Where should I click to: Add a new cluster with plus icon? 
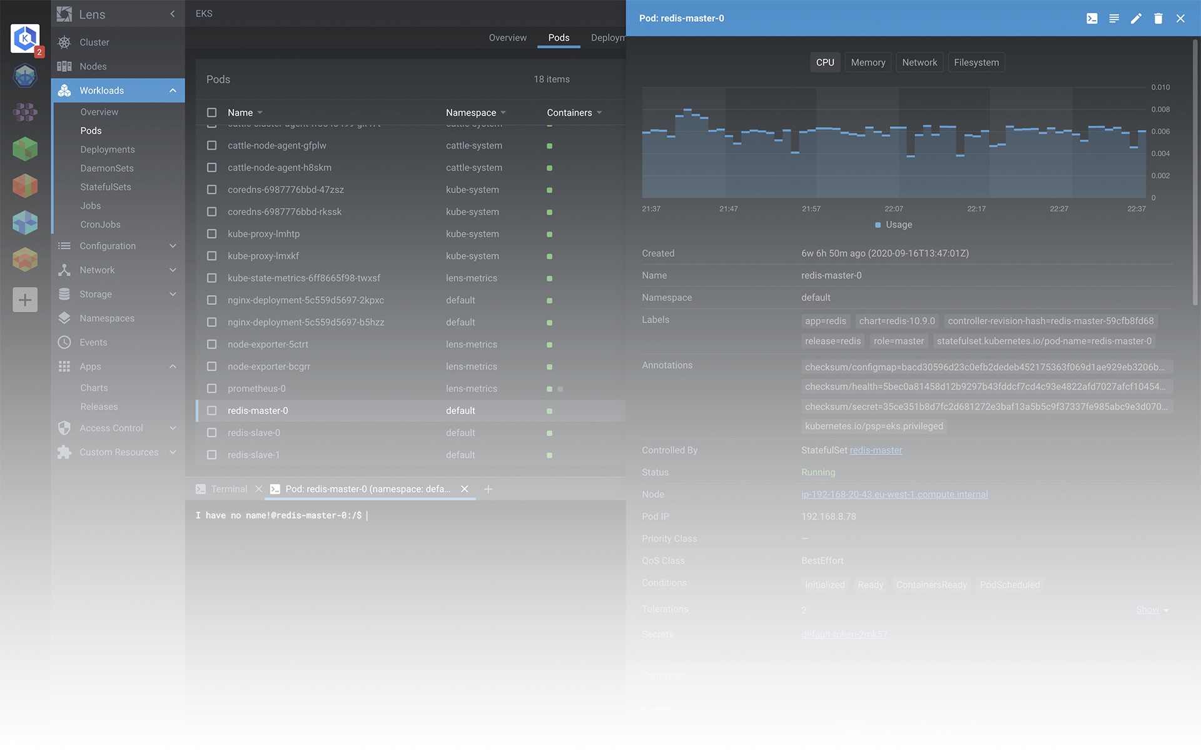tap(25, 300)
